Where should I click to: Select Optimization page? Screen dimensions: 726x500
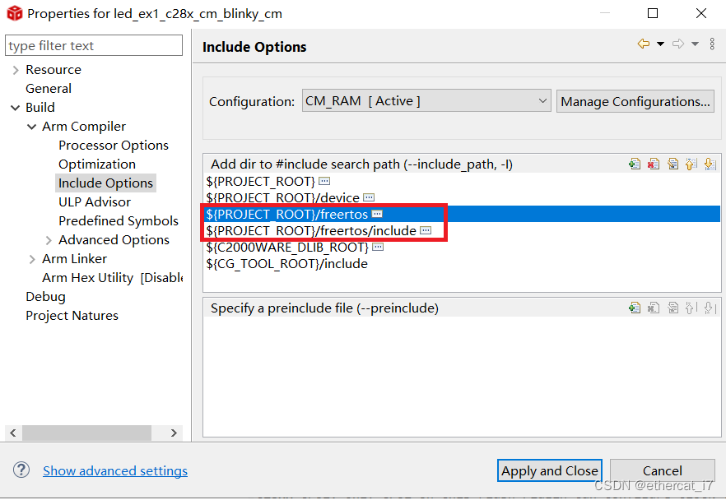click(97, 164)
